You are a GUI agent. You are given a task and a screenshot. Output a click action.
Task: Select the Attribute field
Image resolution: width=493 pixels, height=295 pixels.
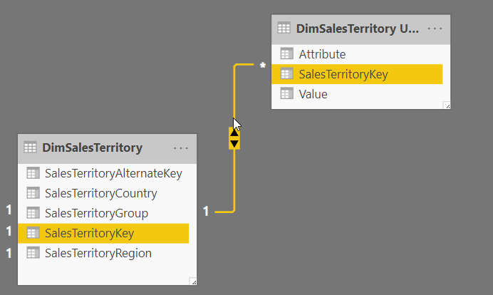(322, 53)
